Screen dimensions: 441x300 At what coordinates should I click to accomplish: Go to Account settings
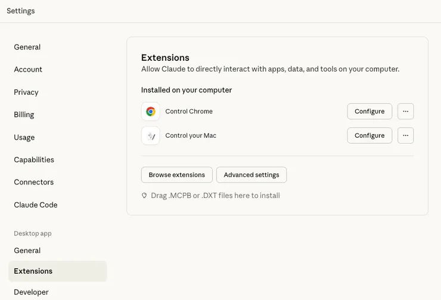28,70
